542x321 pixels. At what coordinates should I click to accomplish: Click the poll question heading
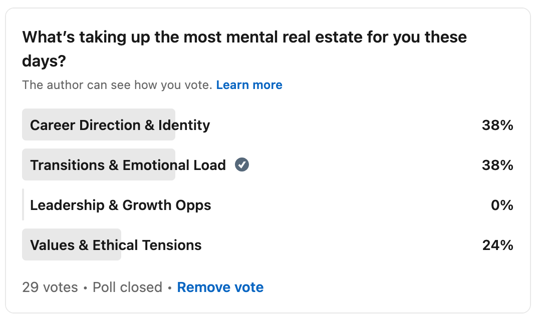244,37
